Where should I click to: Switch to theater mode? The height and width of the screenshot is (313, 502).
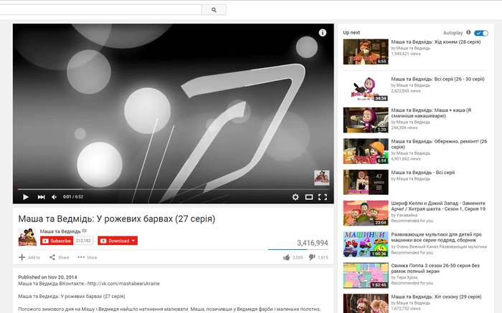[309, 197]
